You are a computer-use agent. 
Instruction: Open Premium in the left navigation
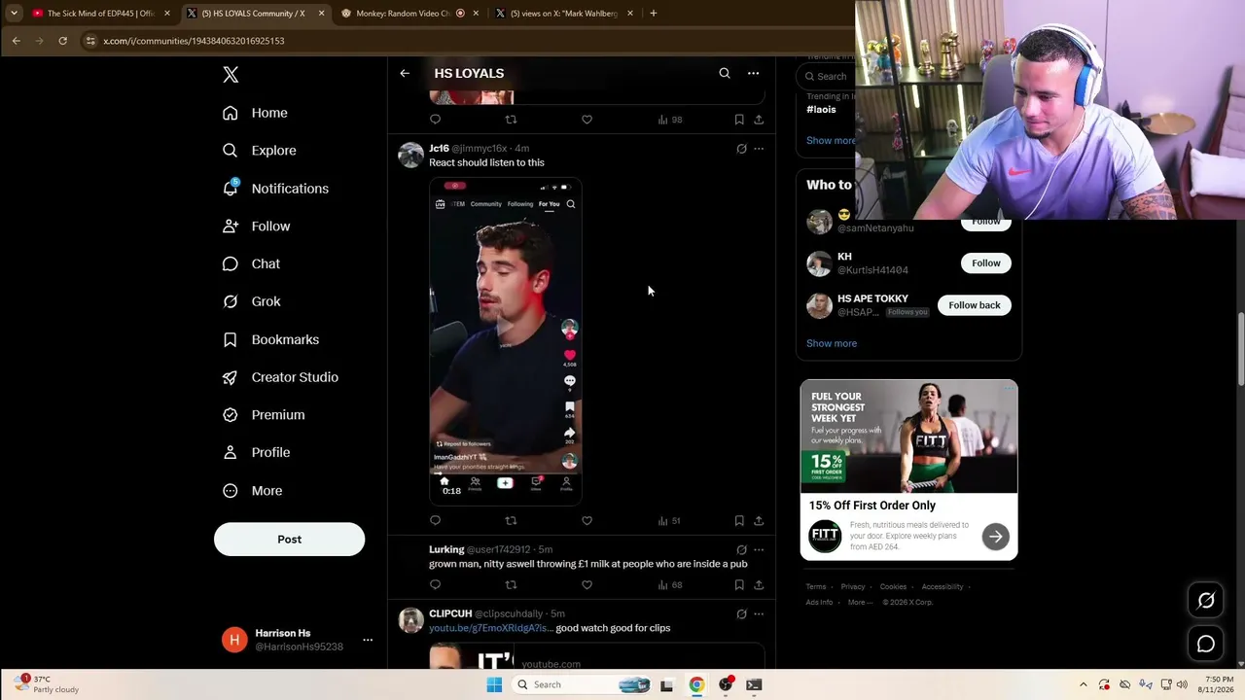264,415
